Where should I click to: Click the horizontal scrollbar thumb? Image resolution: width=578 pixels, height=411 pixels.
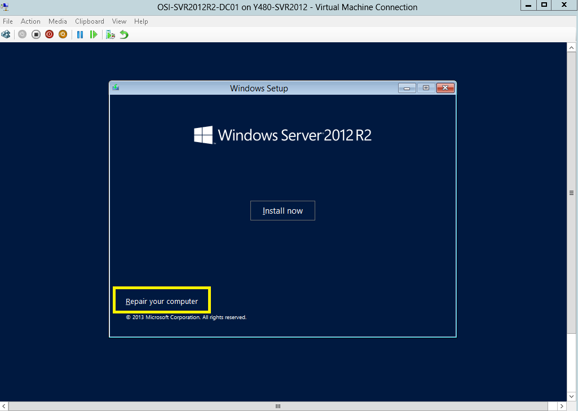(279, 406)
